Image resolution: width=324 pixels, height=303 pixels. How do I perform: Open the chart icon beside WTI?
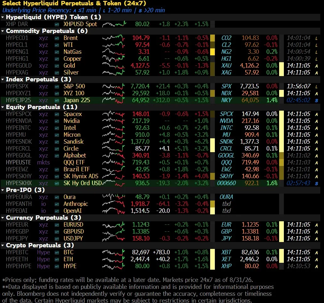click(57, 45)
